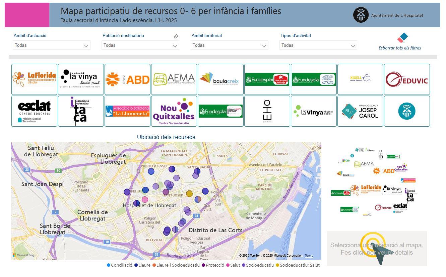Select the pink map bubble near Hospitalet
The width and height of the screenshot is (446, 277).
click(x=145, y=199)
